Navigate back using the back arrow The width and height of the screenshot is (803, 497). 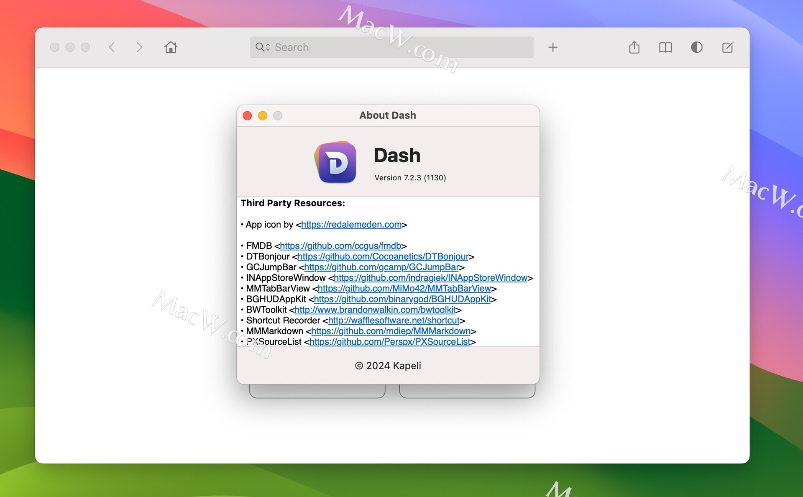click(112, 47)
